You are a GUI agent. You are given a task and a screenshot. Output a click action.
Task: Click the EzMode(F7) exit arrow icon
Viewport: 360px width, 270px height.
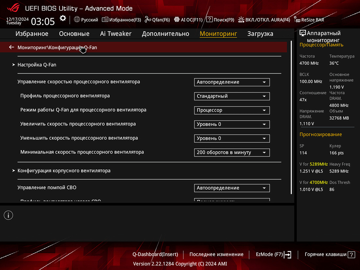coord(288,255)
